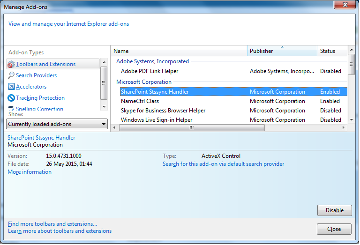Close the Manage Add-ons window
The width and height of the screenshot is (360, 245).
pyautogui.click(x=345, y=5)
